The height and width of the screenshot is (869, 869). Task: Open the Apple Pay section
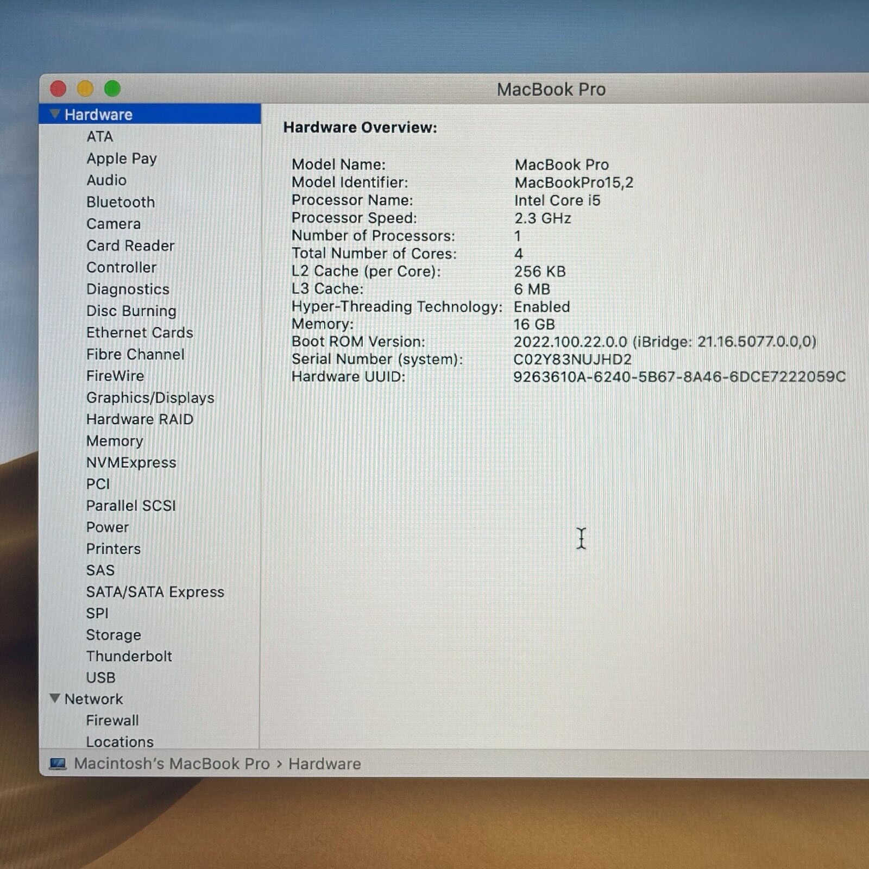[x=122, y=158]
